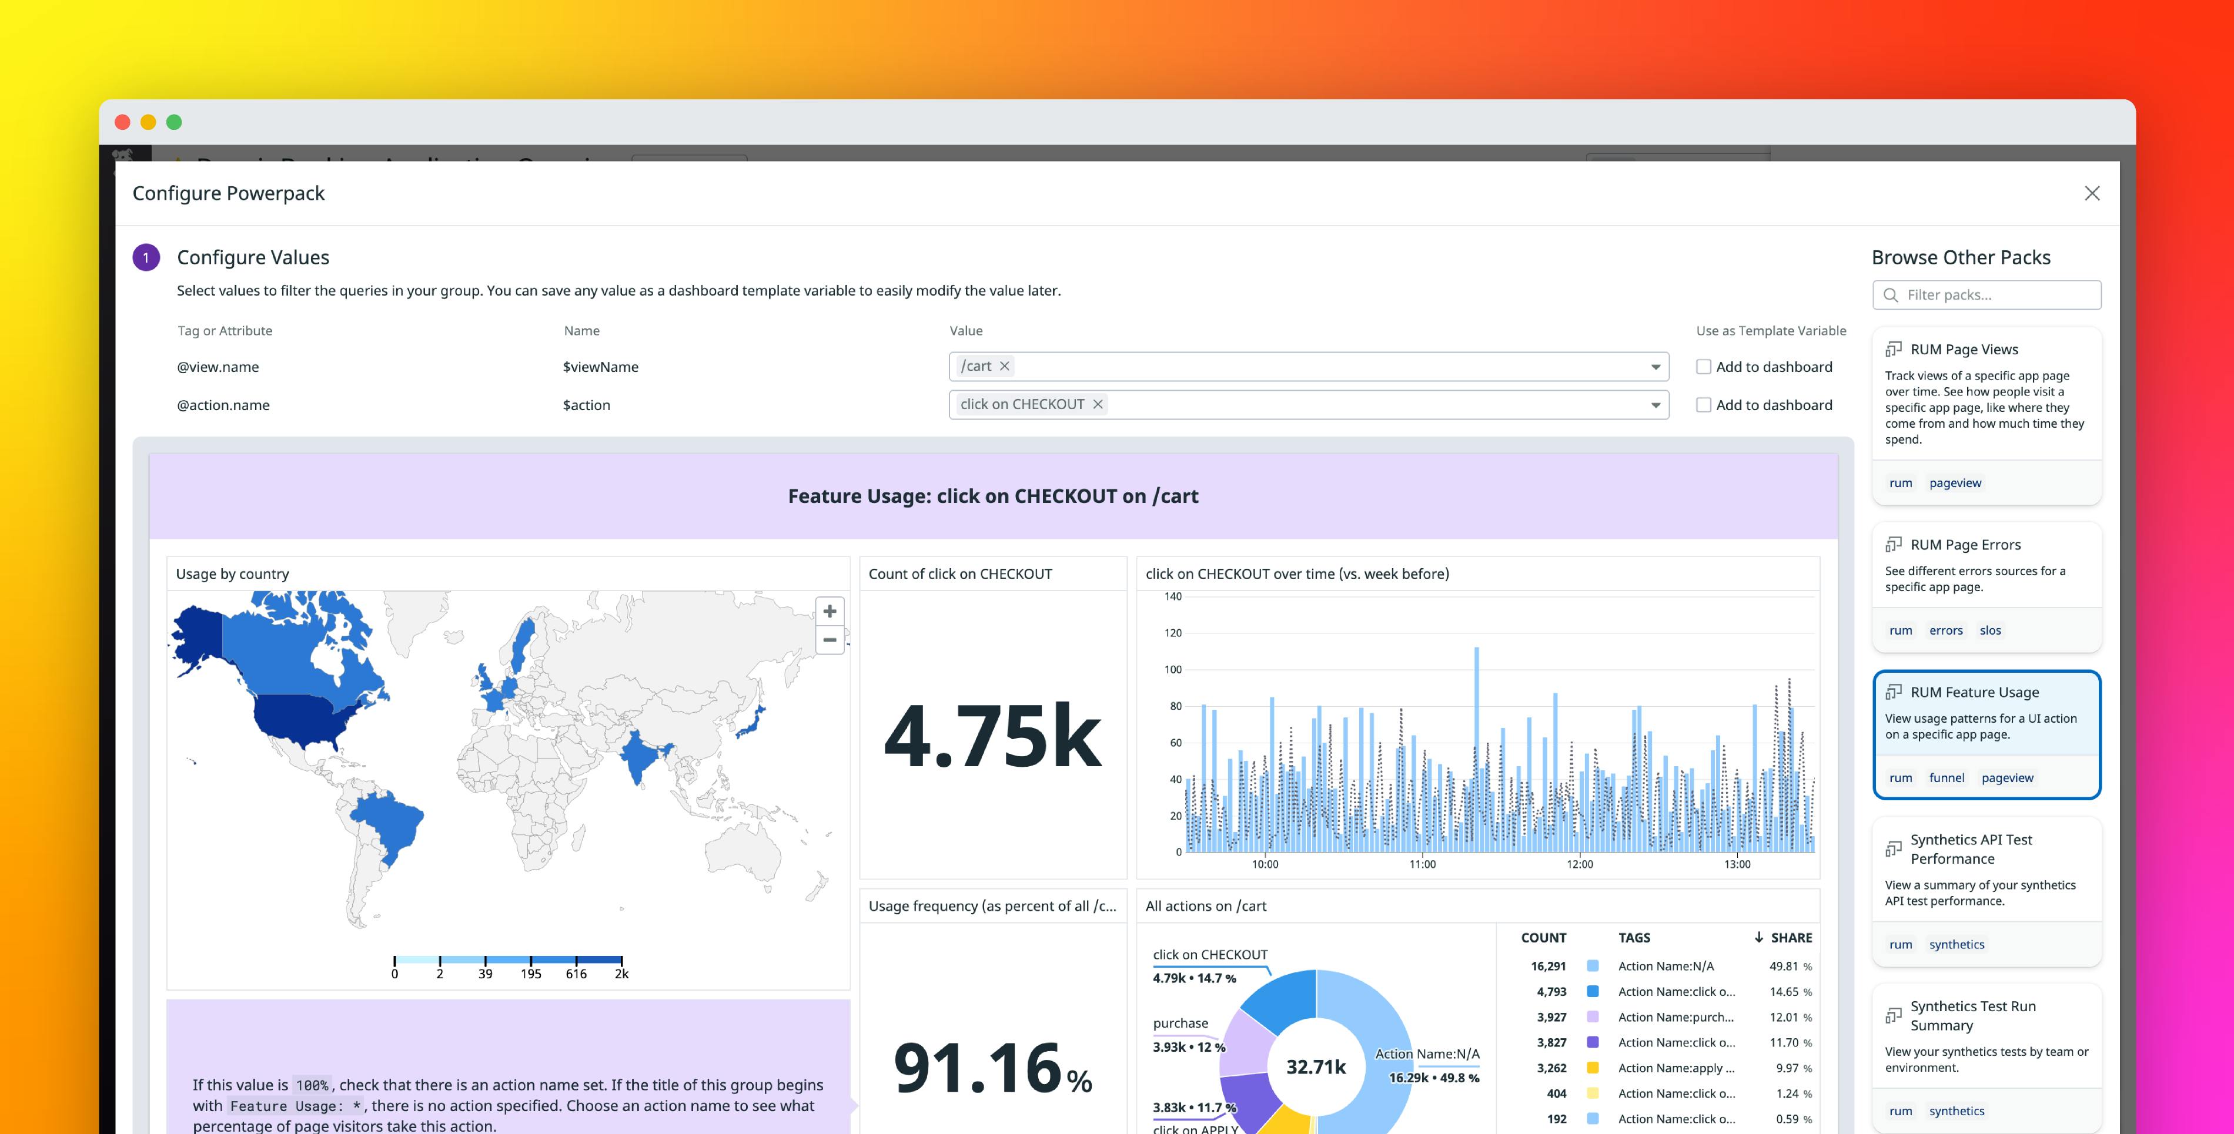The width and height of the screenshot is (2234, 1134).
Task: Zoom out on the usage by country map
Action: [x=829, y=640]
